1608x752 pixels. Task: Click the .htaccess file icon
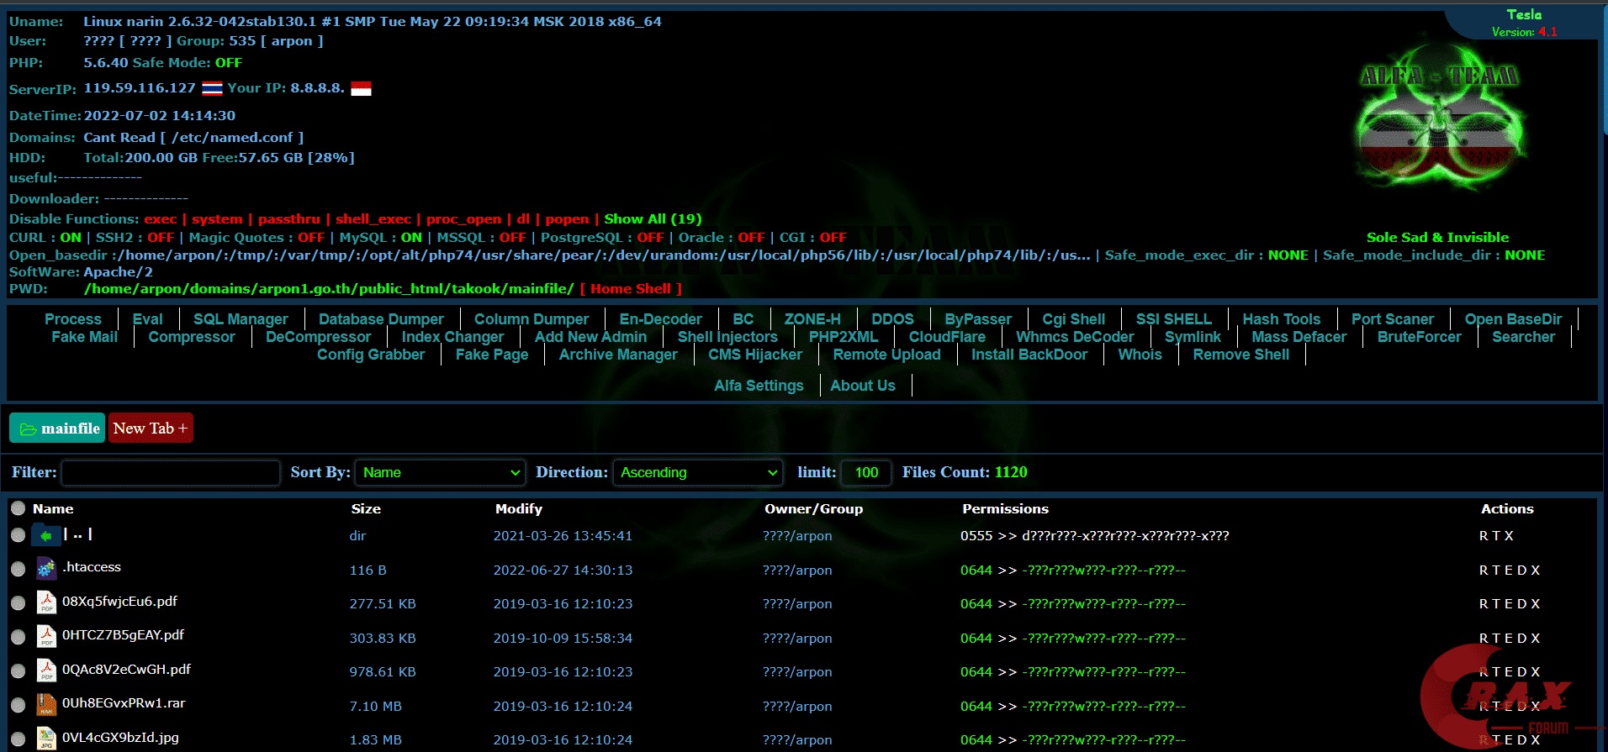[46, 569]
